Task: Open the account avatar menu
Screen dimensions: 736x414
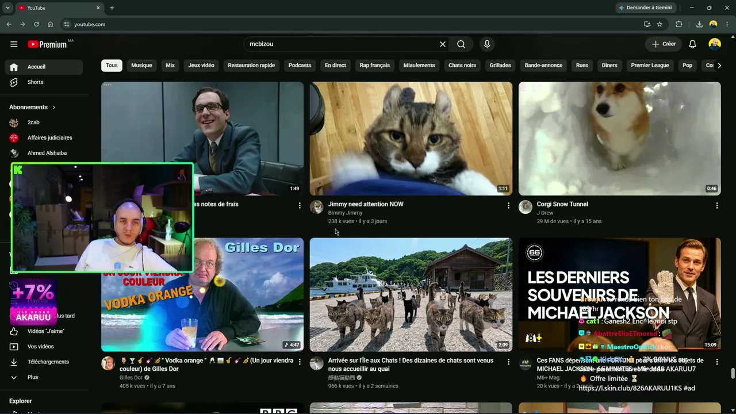Action: coord(715,44)
